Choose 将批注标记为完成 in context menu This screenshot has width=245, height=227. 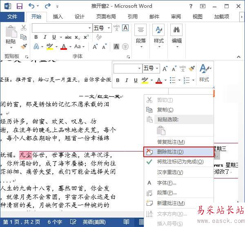[x=179, y=162]
